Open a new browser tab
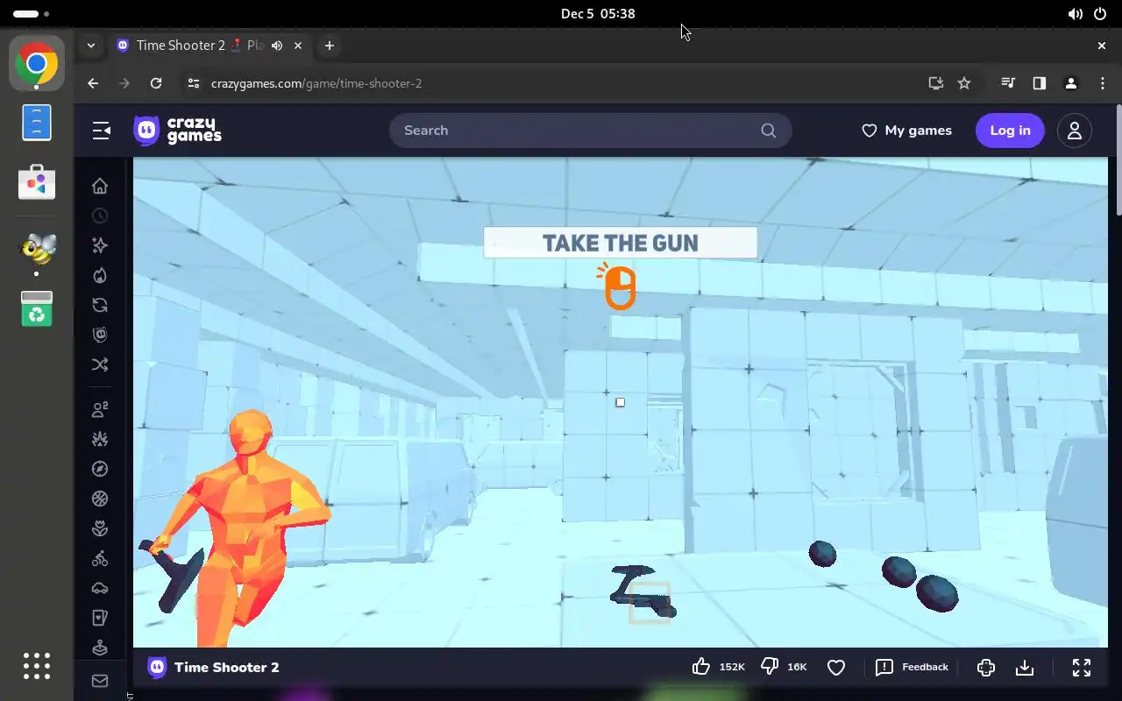This screenshot has height=701, width=1122. [x=330, y=46]
